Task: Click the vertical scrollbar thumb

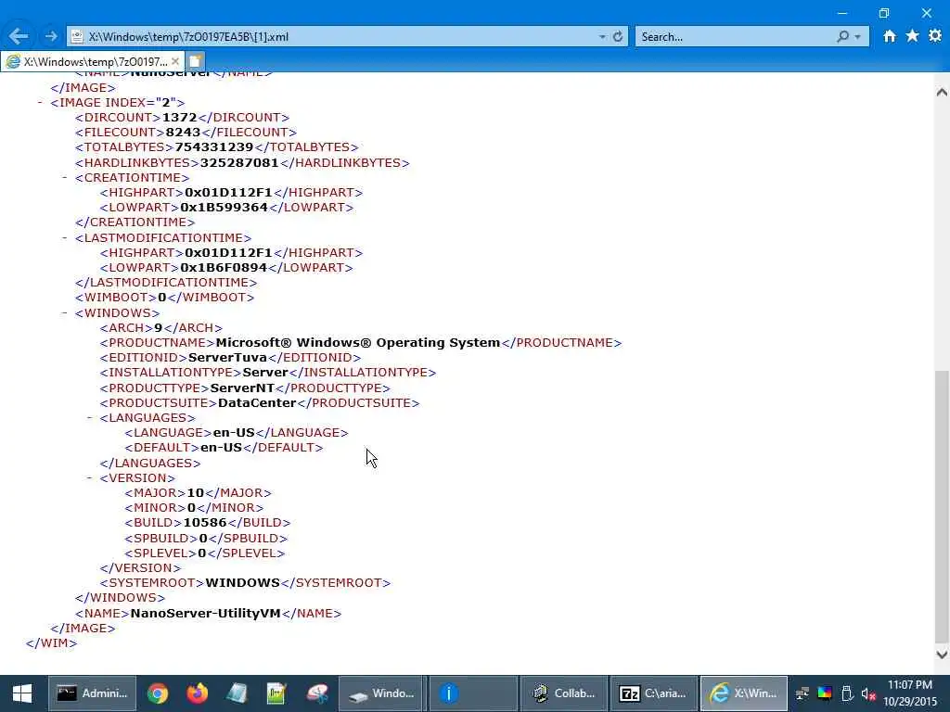Action: (942, 505)
